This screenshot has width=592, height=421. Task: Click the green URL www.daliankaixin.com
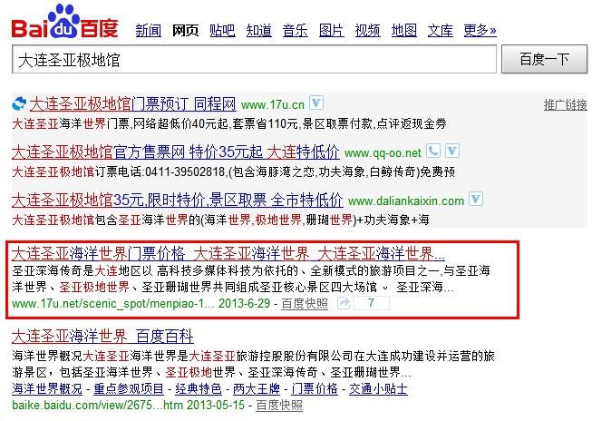tap(406, 201)
